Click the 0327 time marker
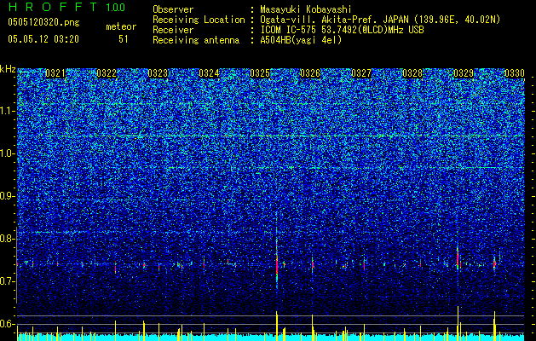Screen dimensions: 536x341 [x=361, y=73]
